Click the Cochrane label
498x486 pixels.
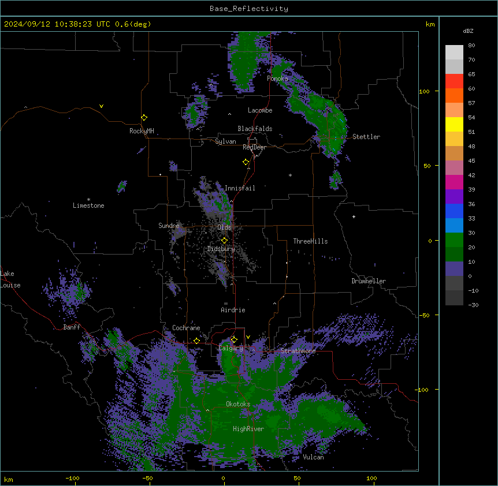186,328
